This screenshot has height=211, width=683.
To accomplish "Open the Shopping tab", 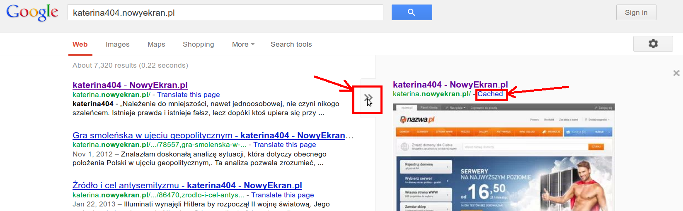I will click(198, 44).
